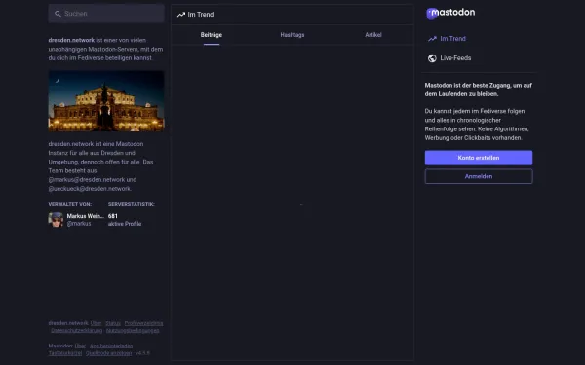Click the trend arrow icon beside Im Trend in sidebar

pyautogui.click(x=432, y=39)
